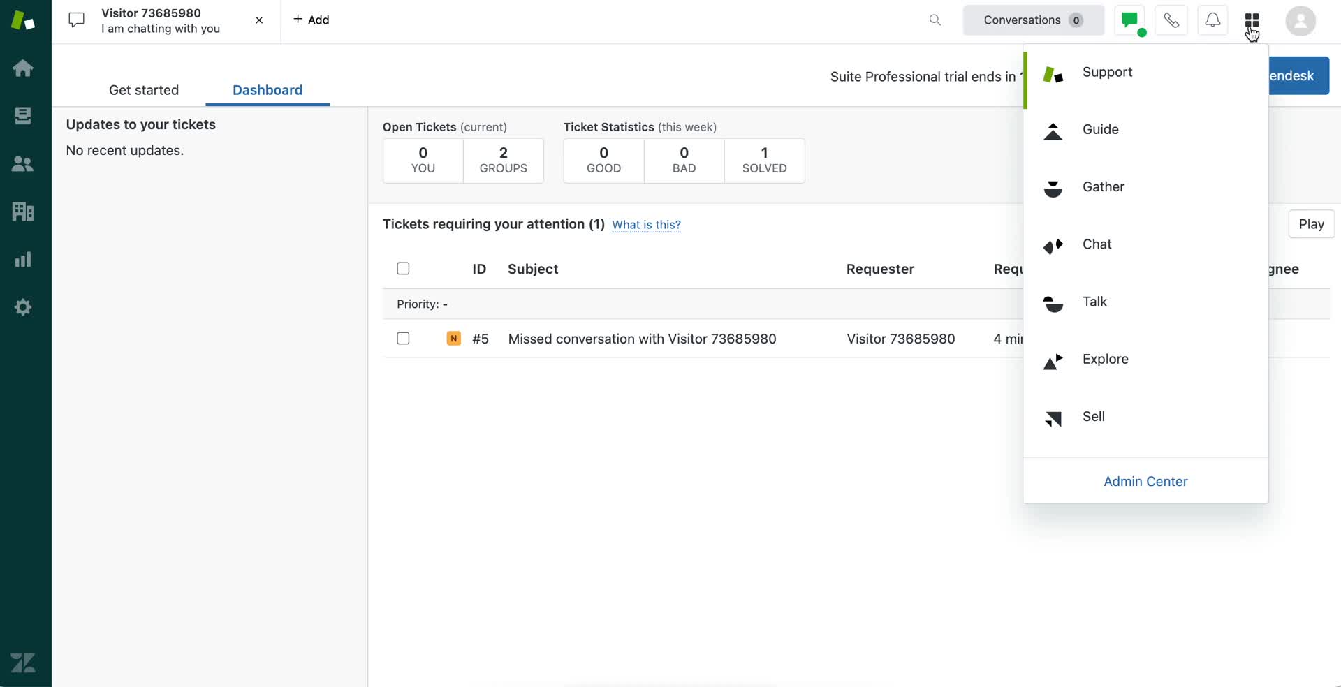The width and height of the screenshot is (1341, 687).
Task: Open the Admin Center link
Action: [x=1145, y=481]
